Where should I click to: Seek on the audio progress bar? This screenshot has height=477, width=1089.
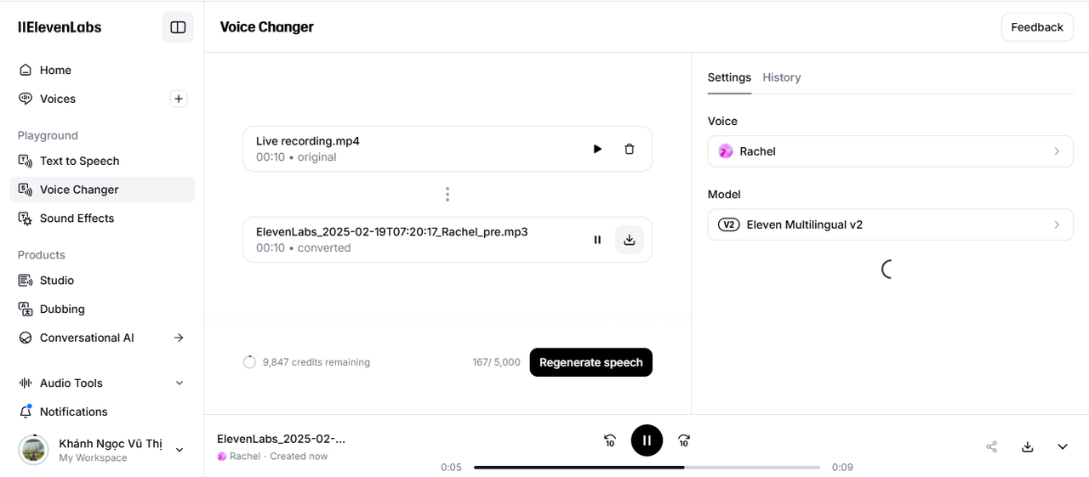(647, 467)
